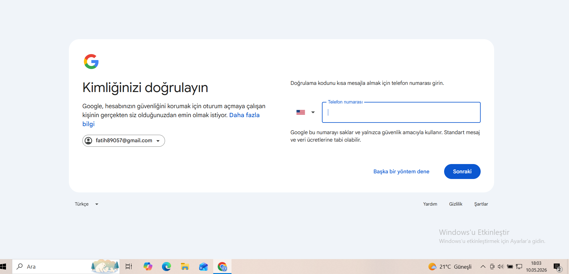This screenshot has height=274, width=569.
Task: Expand the fatih89057@gmail.com account selector
Action: (x=124, y=141)
